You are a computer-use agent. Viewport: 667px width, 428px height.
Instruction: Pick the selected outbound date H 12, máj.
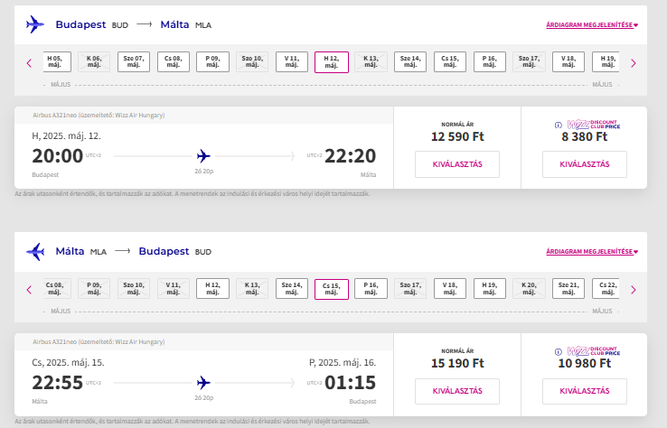[332, 62]
